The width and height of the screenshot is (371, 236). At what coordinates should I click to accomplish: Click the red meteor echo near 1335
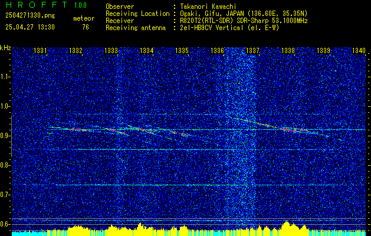(183, 134)
